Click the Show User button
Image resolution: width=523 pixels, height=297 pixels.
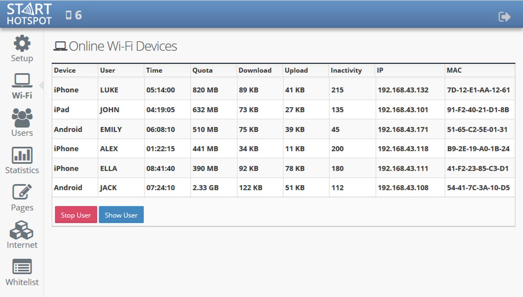tap(121, 215)
